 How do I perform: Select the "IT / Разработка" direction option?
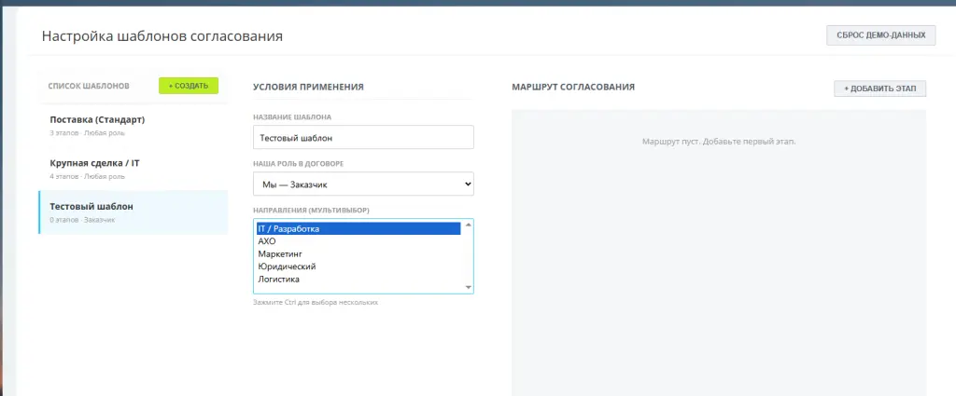(358, 228)
